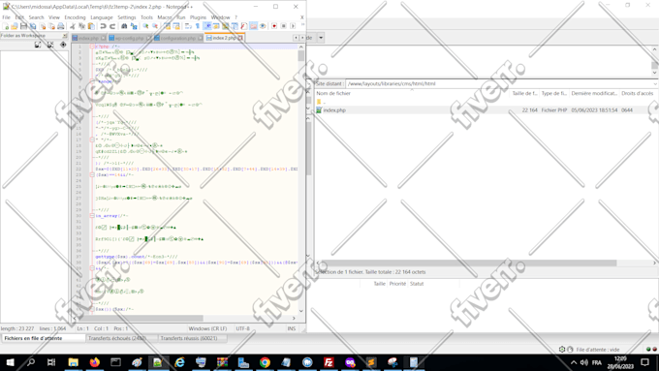The height and width of the screenshot is (371, 659).
Task: Collapse the in_array fold at line 30
Action: tap(92, 216)
